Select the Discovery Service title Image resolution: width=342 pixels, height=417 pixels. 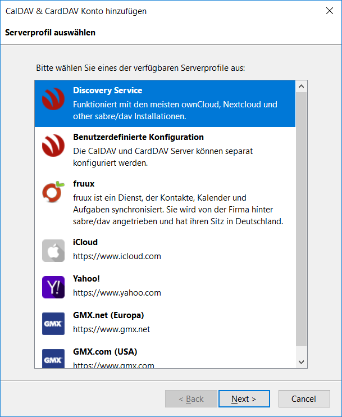pyautogui.click(x=108, y=90)
